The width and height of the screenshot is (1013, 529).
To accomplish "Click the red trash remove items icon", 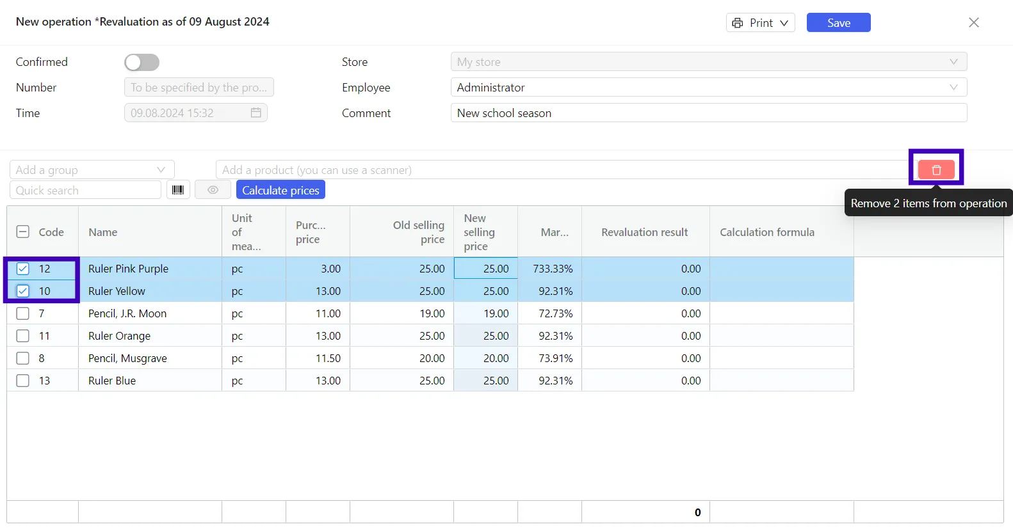I will [936, 170].
